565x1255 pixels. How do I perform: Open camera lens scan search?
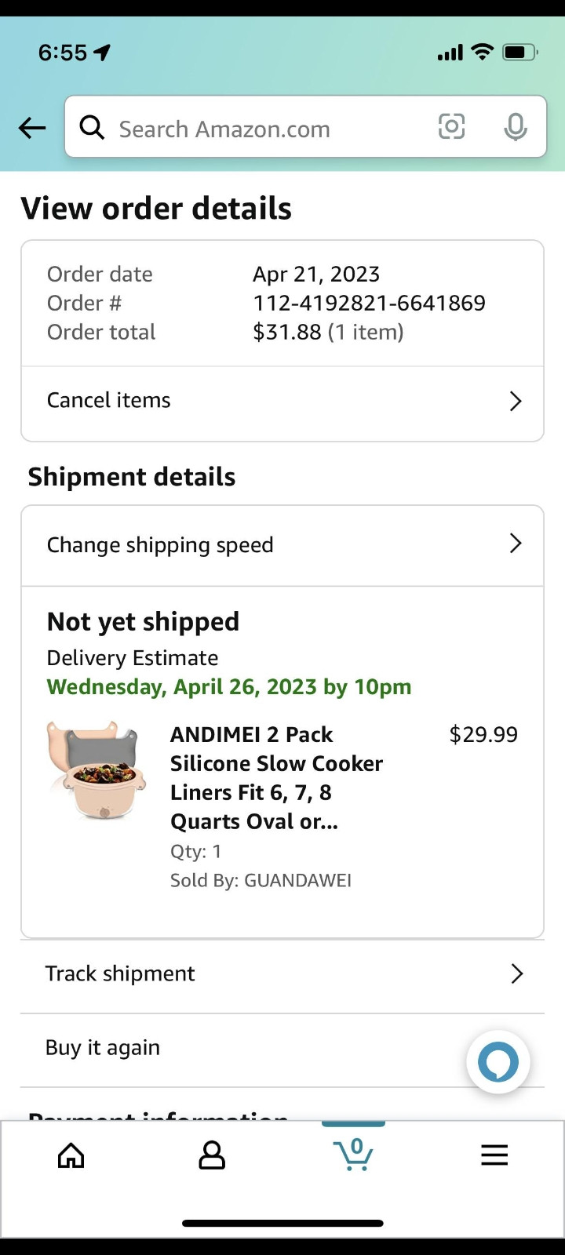pos(451,127)
